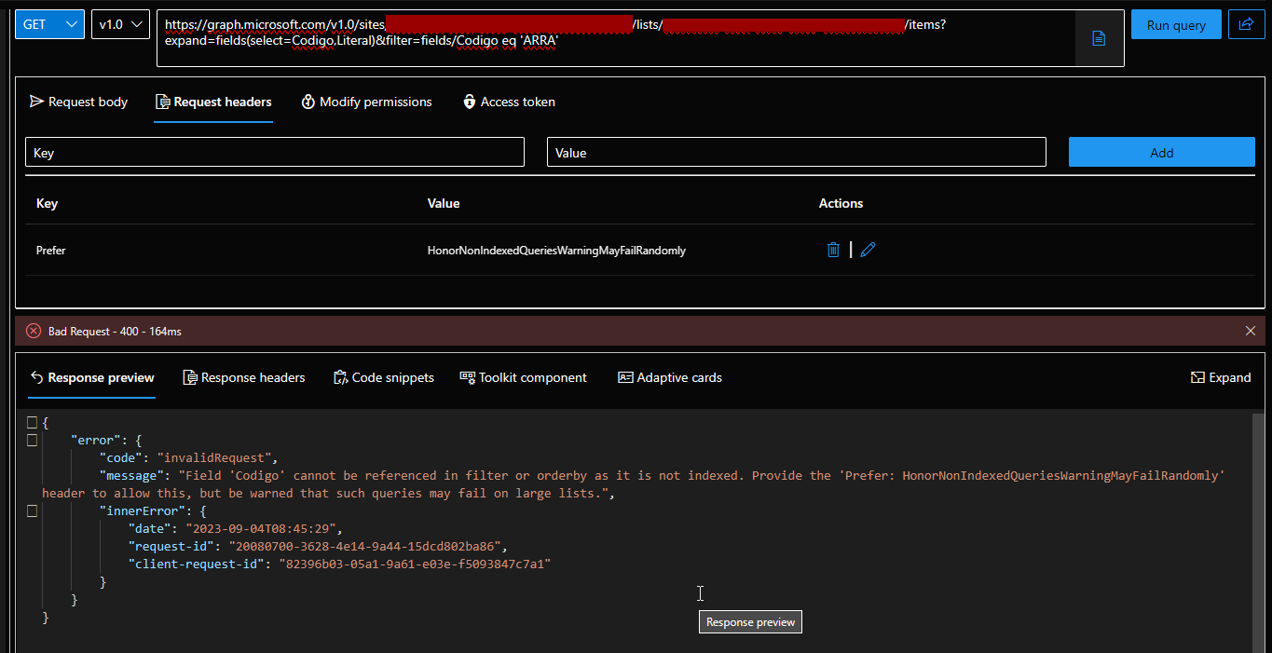Click the Key input field

point(274,151)
